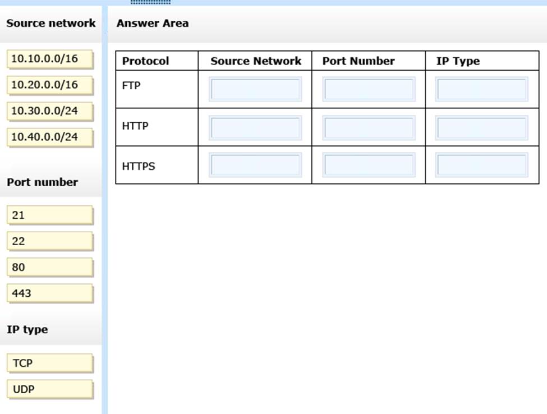Select the 10.10.0.0/16 source network tile
The height and width of the screenshot is (414, 547).
coord(49,59)
